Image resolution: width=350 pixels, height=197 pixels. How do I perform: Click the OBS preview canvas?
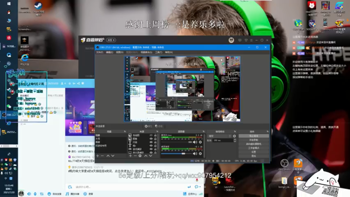coord(182,89)
